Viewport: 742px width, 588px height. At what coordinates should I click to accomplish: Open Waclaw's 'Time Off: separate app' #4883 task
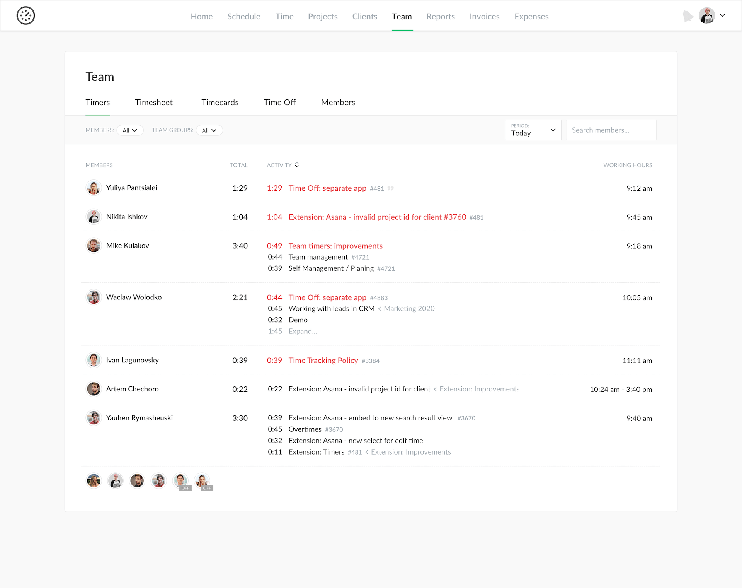327,297
